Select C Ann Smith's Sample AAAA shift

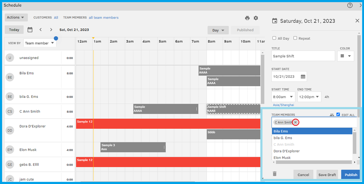(x=166, y=109)
